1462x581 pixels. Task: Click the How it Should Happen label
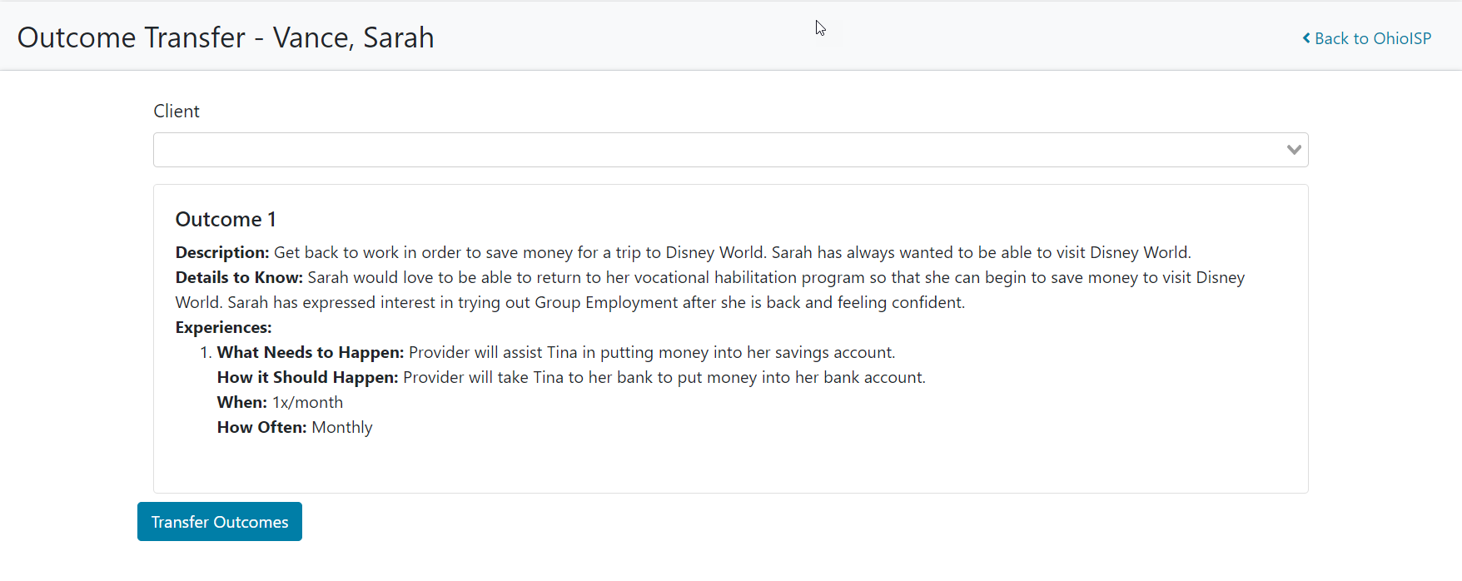(x=307, y=377)
